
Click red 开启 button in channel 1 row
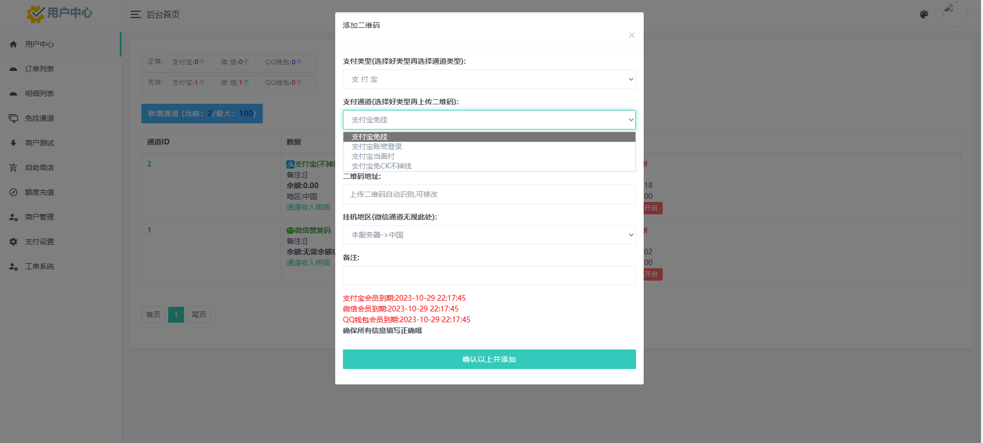pyautogui.click(x=653, y=274)
